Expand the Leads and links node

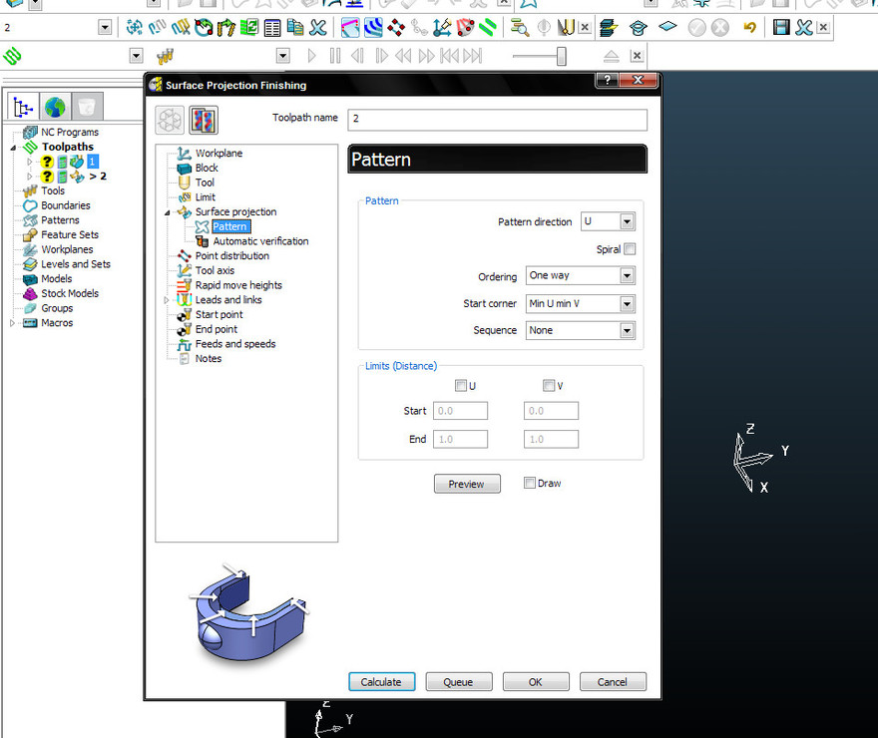[169, 300]
